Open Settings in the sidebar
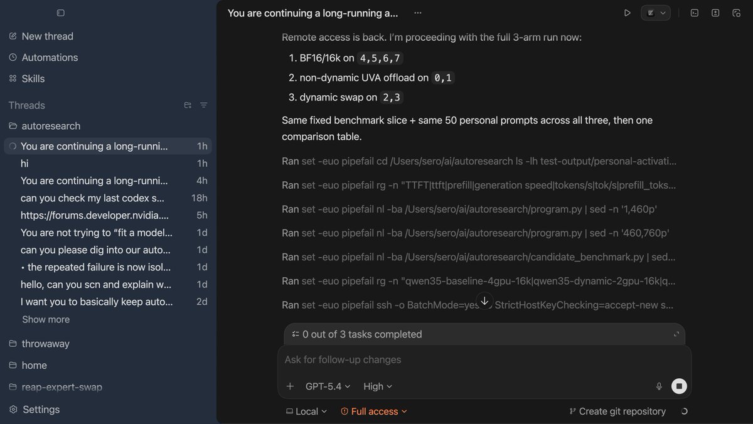 tap(35, 410)
